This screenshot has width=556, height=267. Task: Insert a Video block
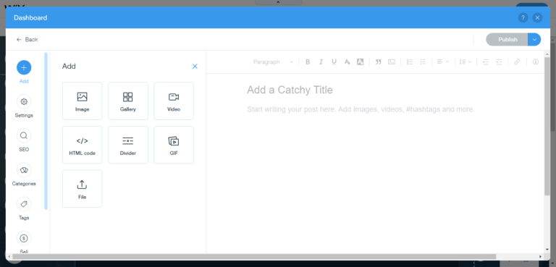click(x=174, y=101)
